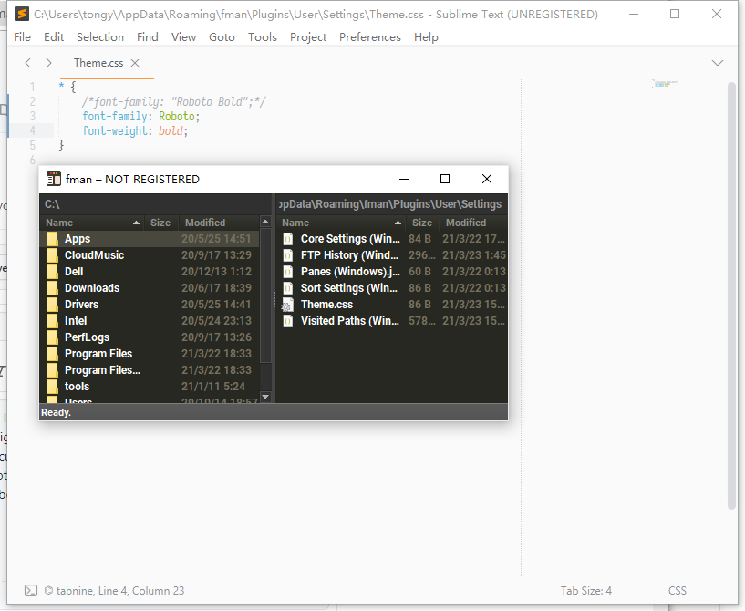The image size is (745, 611).
Task: Click the C:\ path bar in left pane
Action: (x=155, y=204)
